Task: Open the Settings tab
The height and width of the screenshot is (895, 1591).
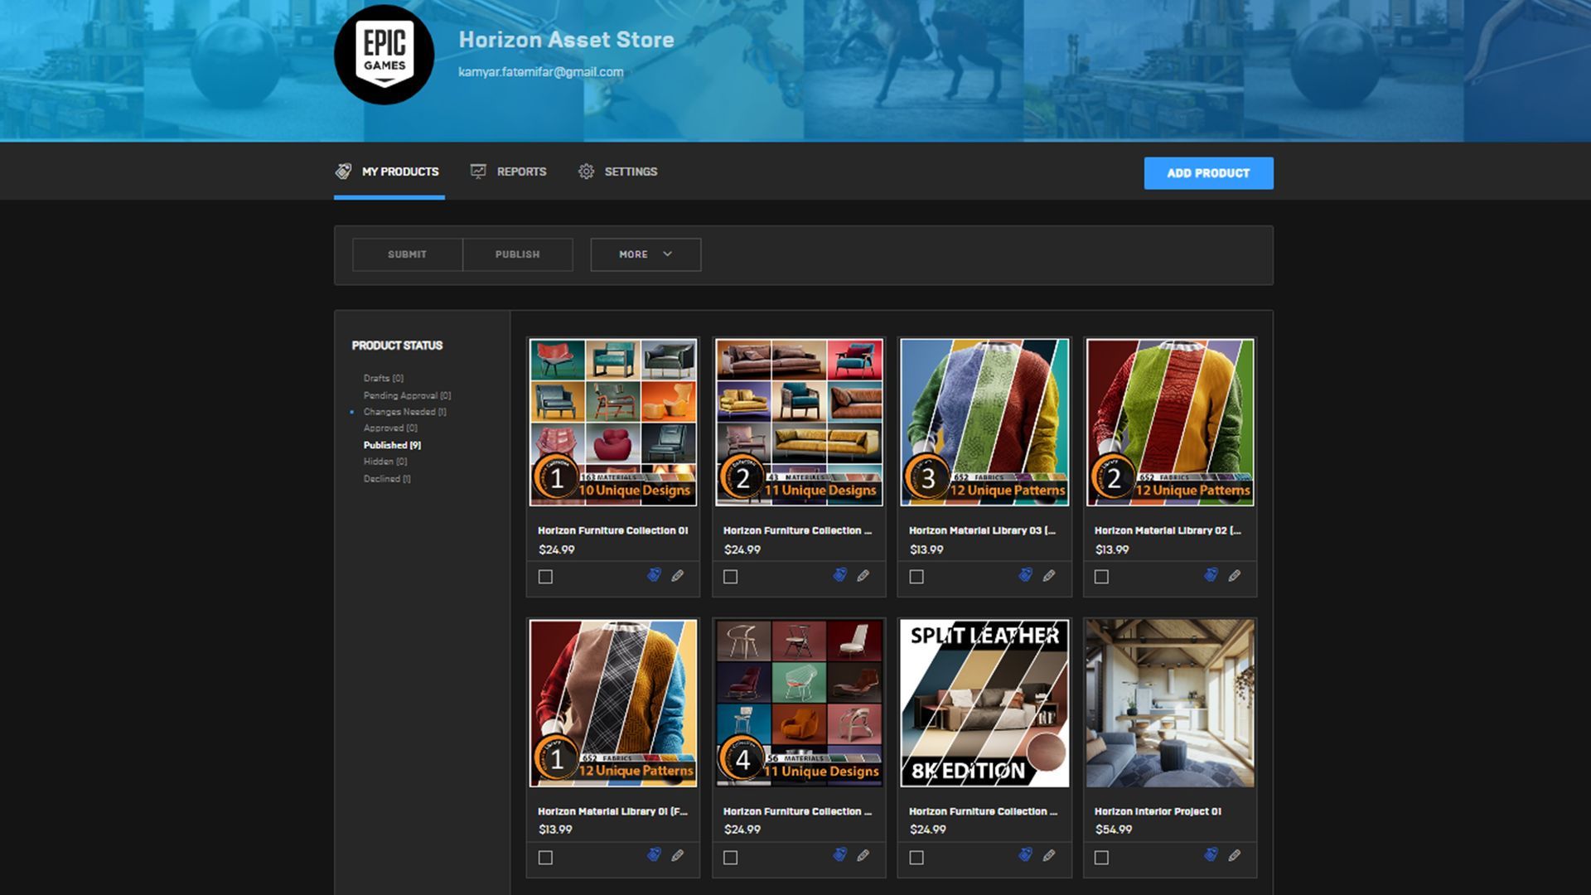Action: pos(618,172)
